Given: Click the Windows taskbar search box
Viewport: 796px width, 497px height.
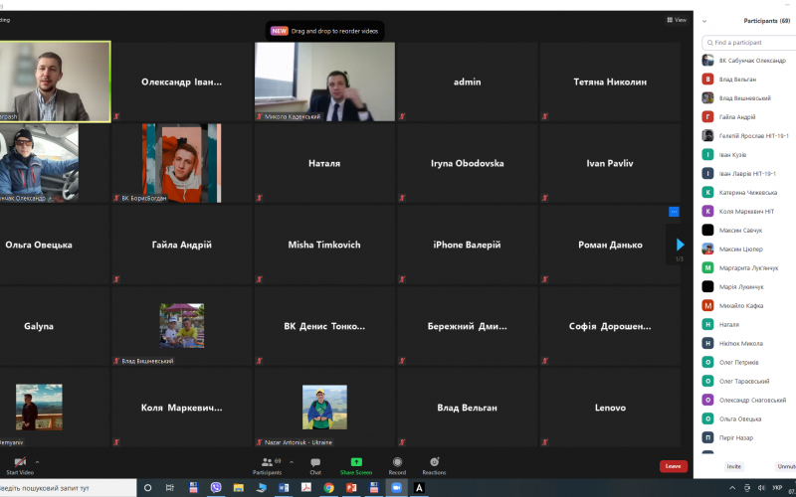Looking at the screenshot, I should pos(68,488).
